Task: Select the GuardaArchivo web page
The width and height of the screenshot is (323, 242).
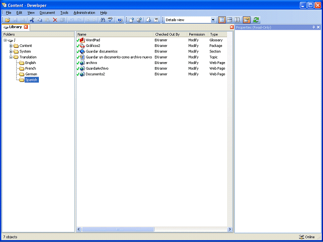Action: (97, 69)
